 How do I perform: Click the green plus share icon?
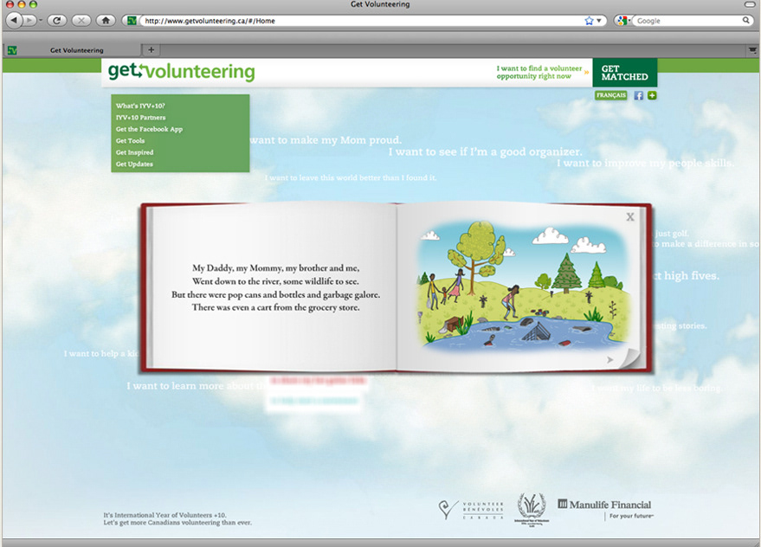[652, 95]
